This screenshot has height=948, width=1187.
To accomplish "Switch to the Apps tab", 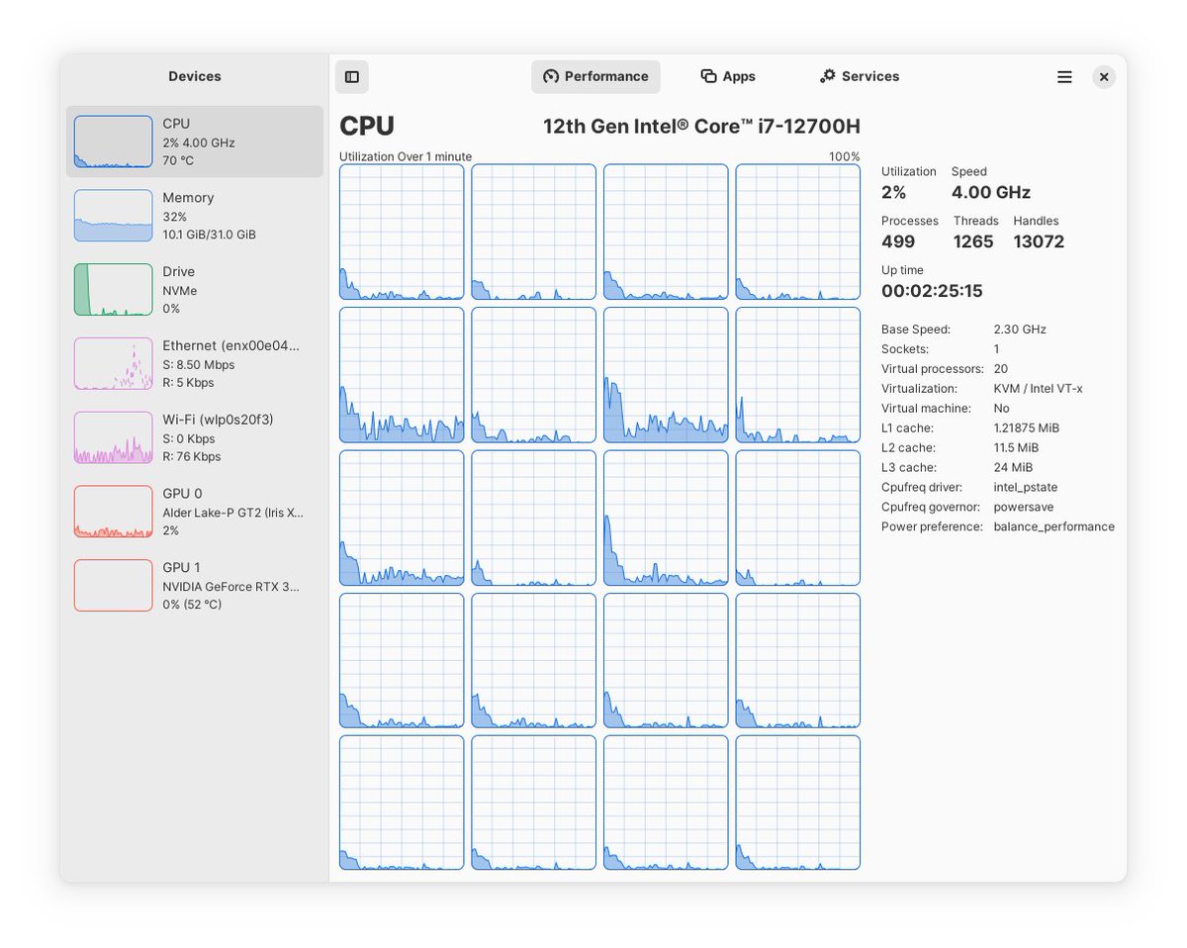I will (728, 76).
